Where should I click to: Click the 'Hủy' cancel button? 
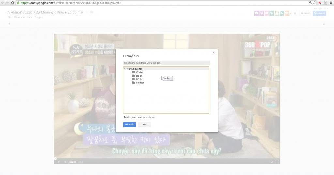(x=144, y=124)
